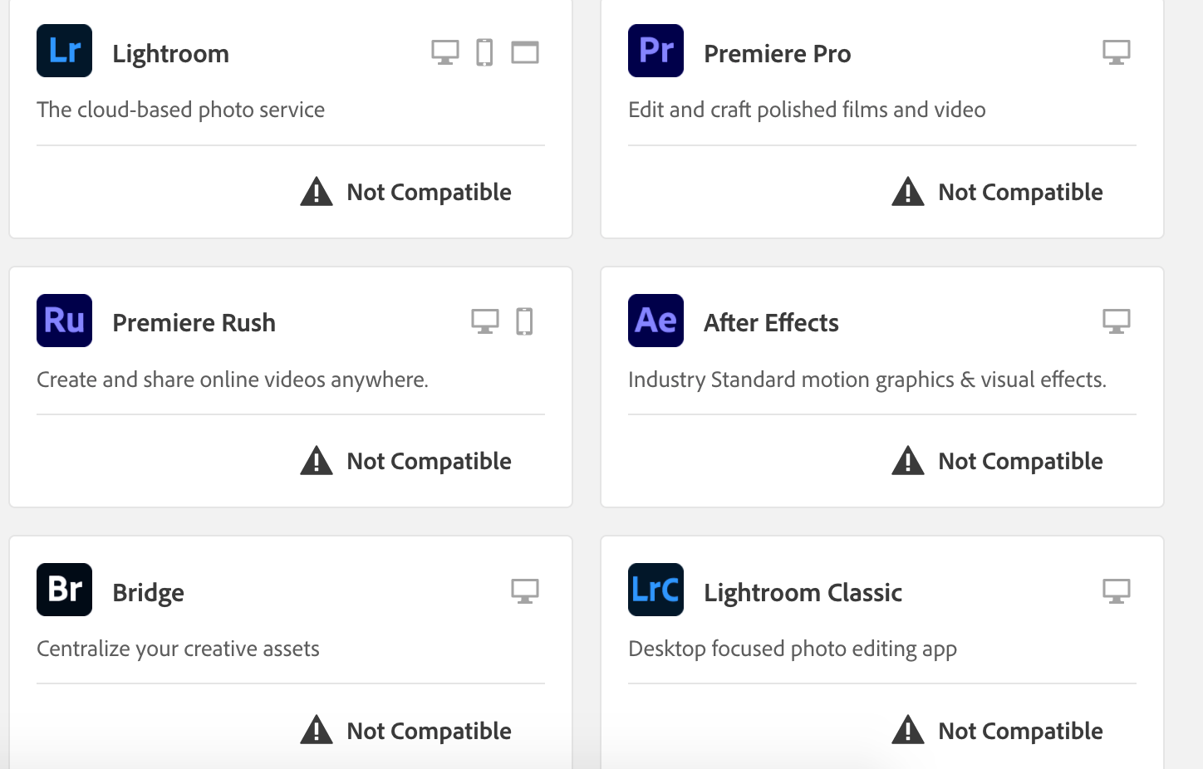1203x769 pixels.
Task: Click the Lightroom Lr app icon
Action: tap(64, 51)
